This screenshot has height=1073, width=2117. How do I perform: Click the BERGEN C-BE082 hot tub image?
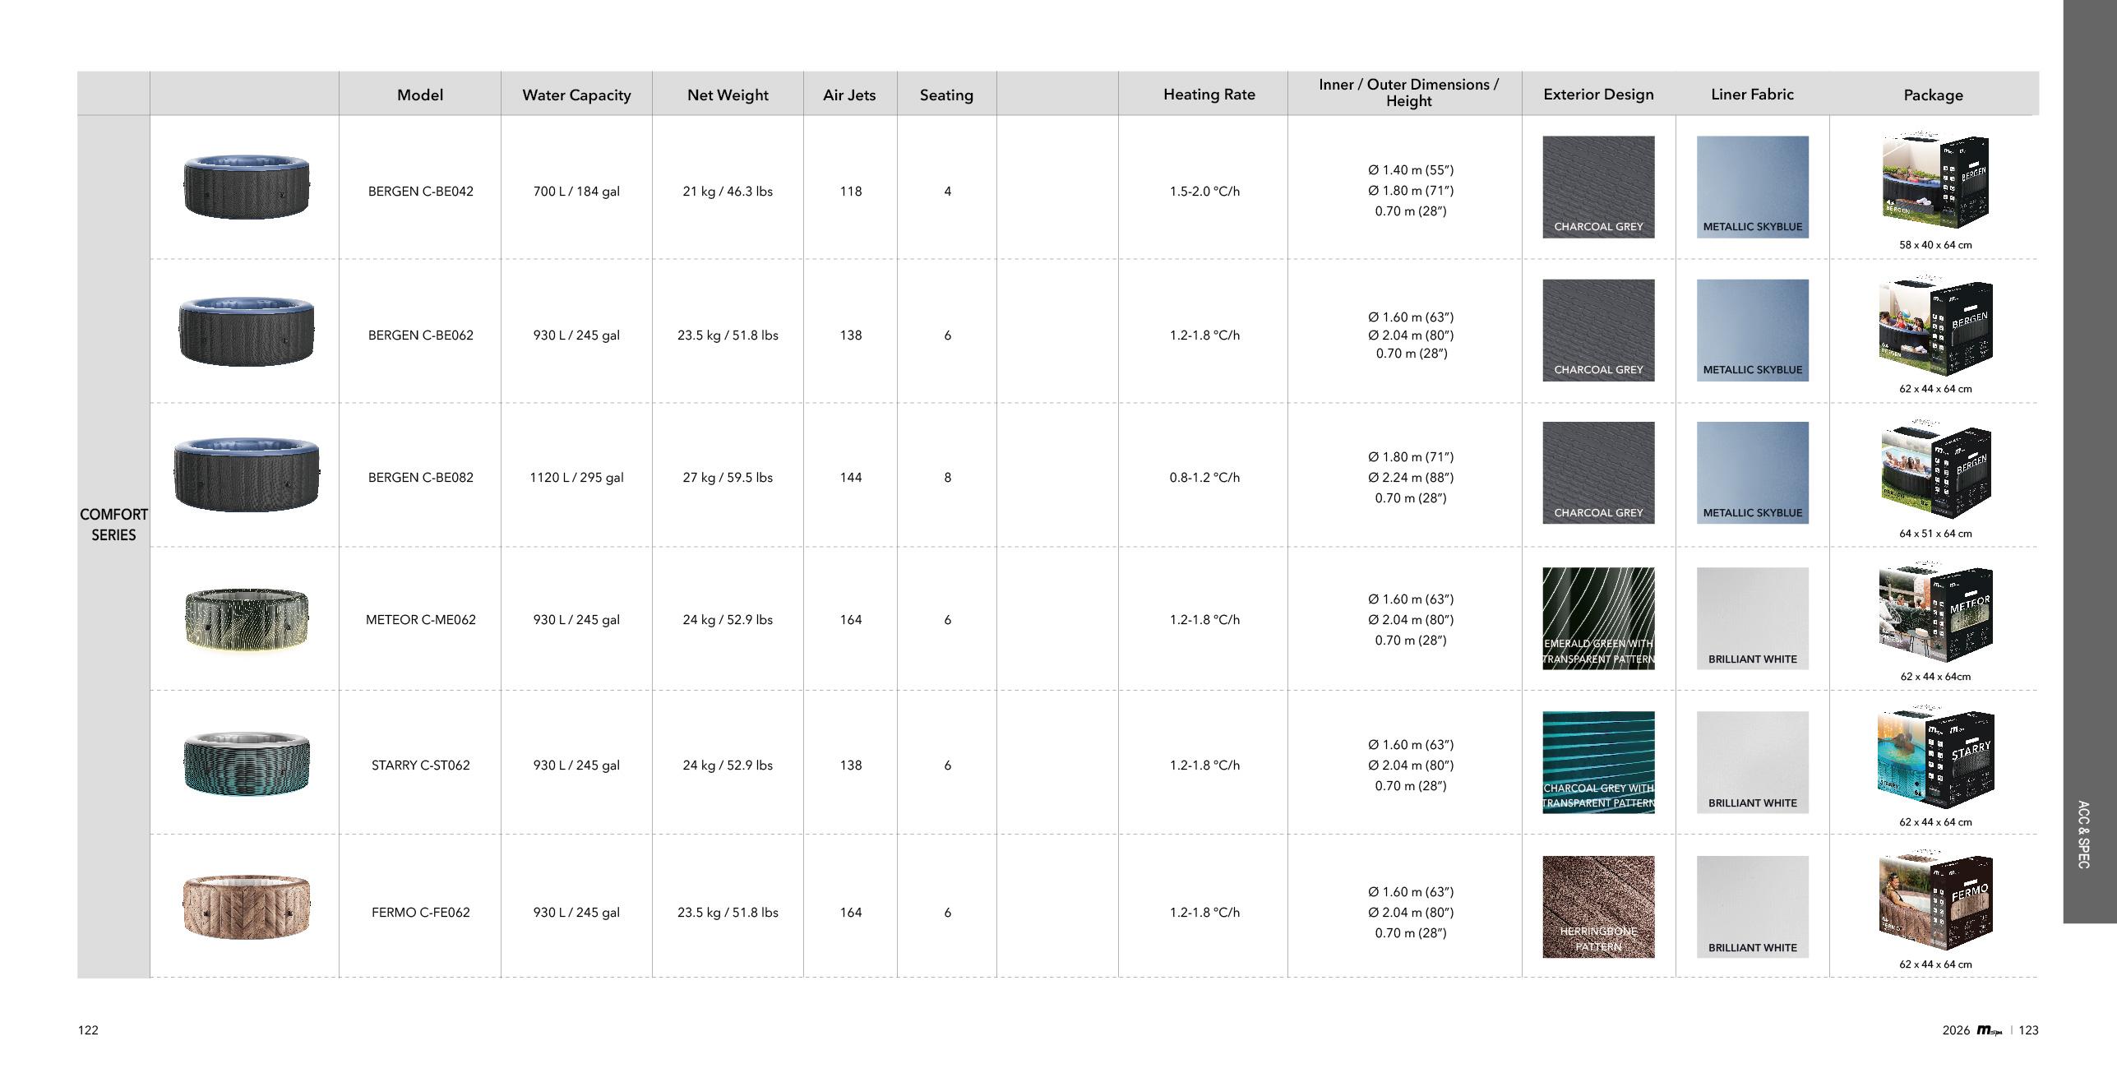[x=247, y=474]
